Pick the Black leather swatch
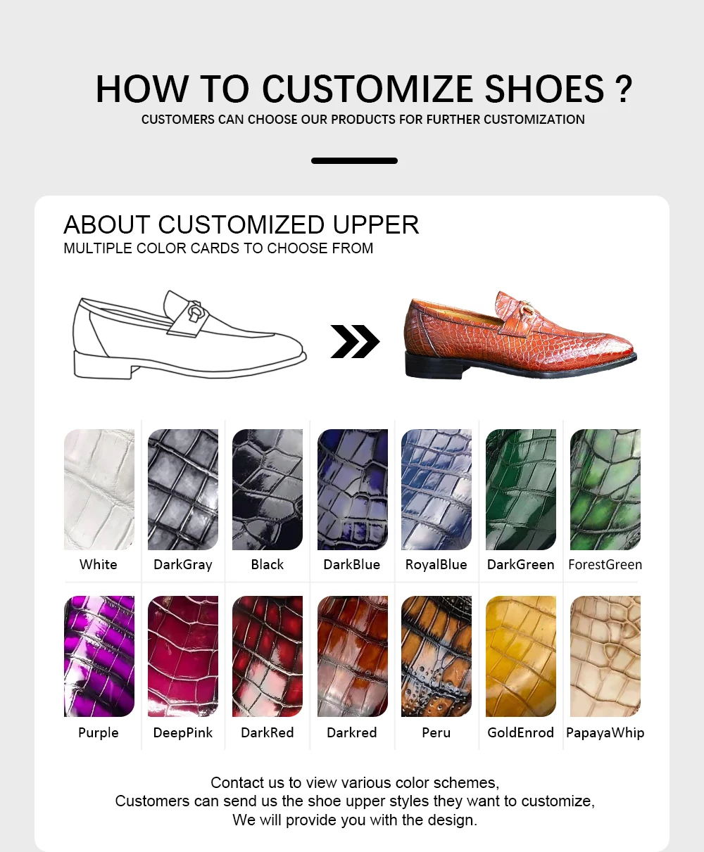Viewport: 704px width, 852px height. (268, 490)
